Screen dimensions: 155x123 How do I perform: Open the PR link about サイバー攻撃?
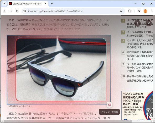point(140,79)
